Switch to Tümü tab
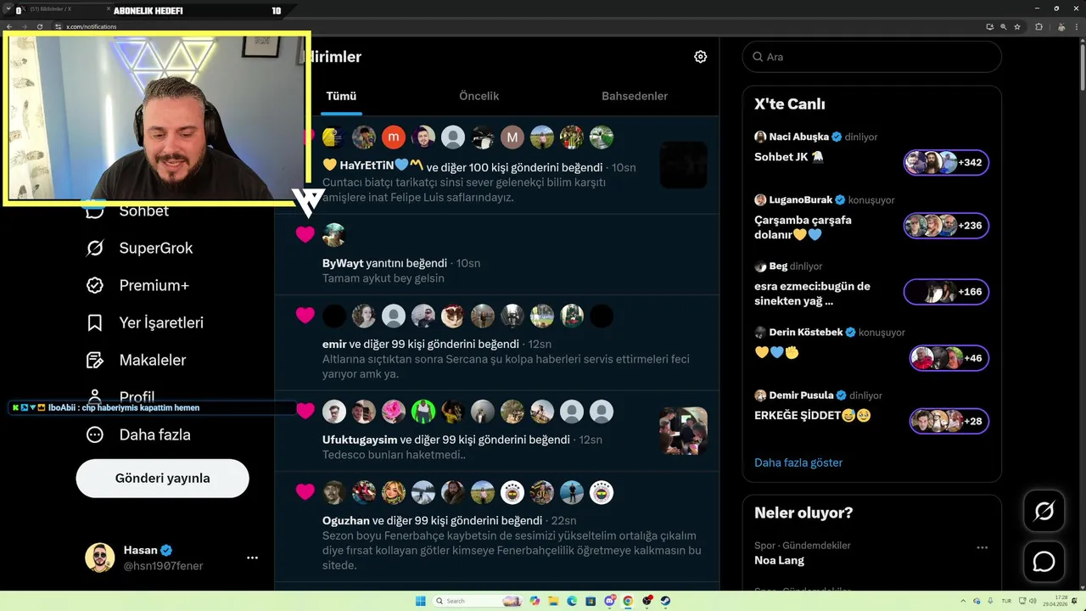Image resolution: width=1086 pixels, height=611 pixels. point(341,96)
